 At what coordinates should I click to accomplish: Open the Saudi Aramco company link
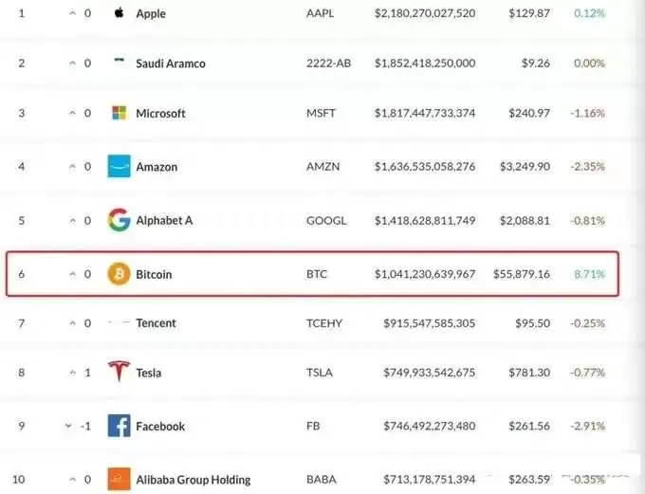tap(170, 64)
